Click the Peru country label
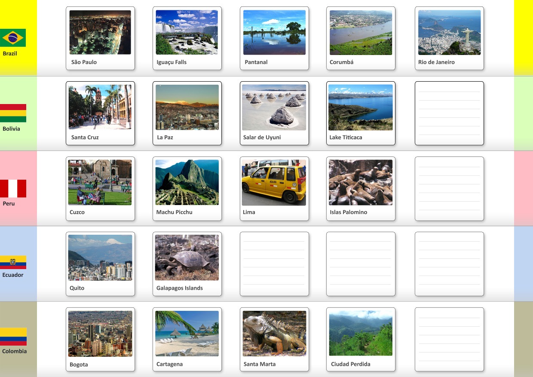This screenshot has height=377, width=533. [9, 203]
